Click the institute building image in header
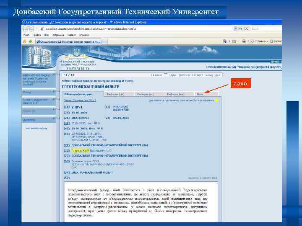302x226 pixels. click(39, 56)
